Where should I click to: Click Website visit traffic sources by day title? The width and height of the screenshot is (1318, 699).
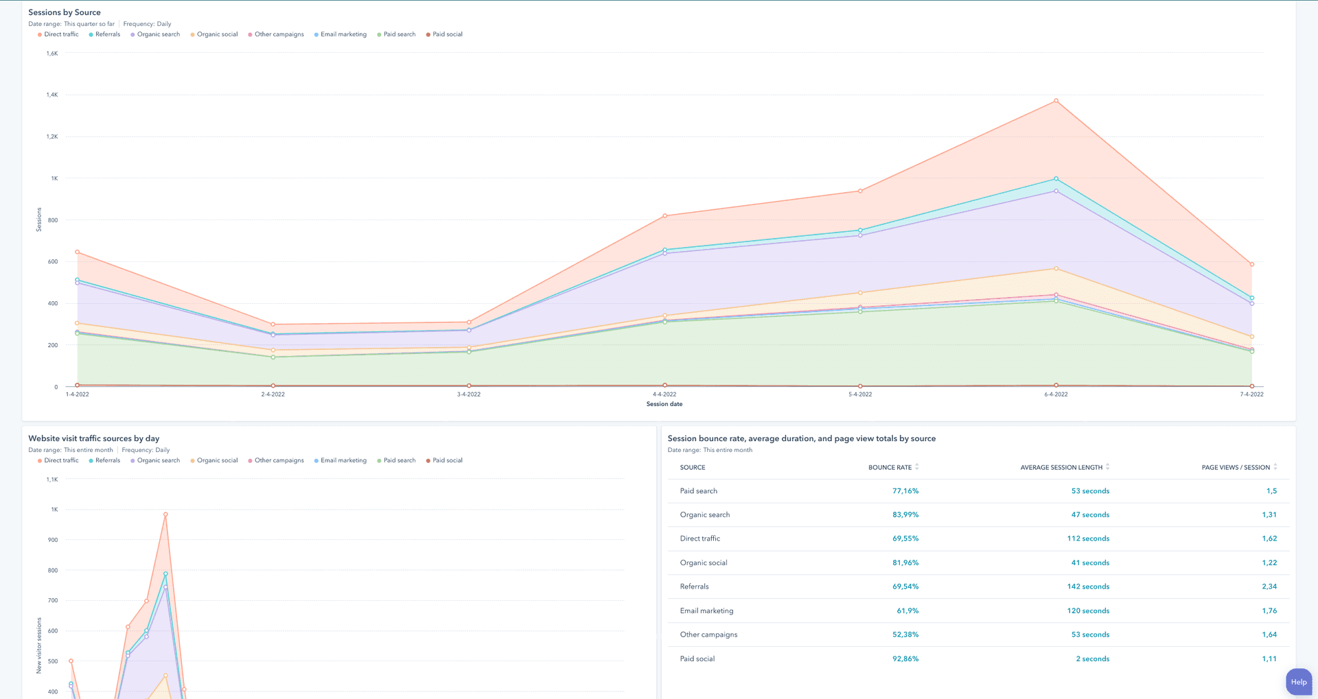(x=94, y=438)
